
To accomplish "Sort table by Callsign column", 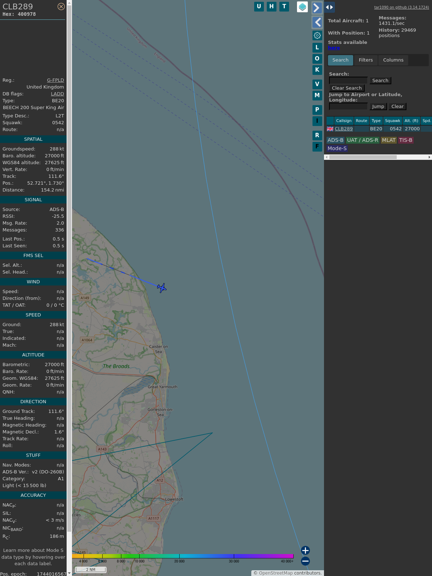I will click(344, 121).
